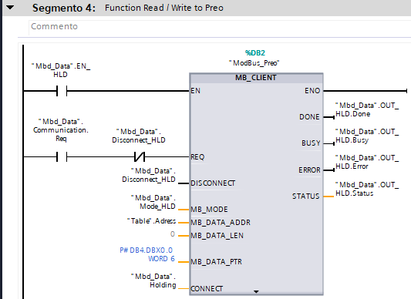This screenshot has width=411, height=299.
Task: Click the OUT_HLD.Done output operand
Action: click(x=367, y=109)
